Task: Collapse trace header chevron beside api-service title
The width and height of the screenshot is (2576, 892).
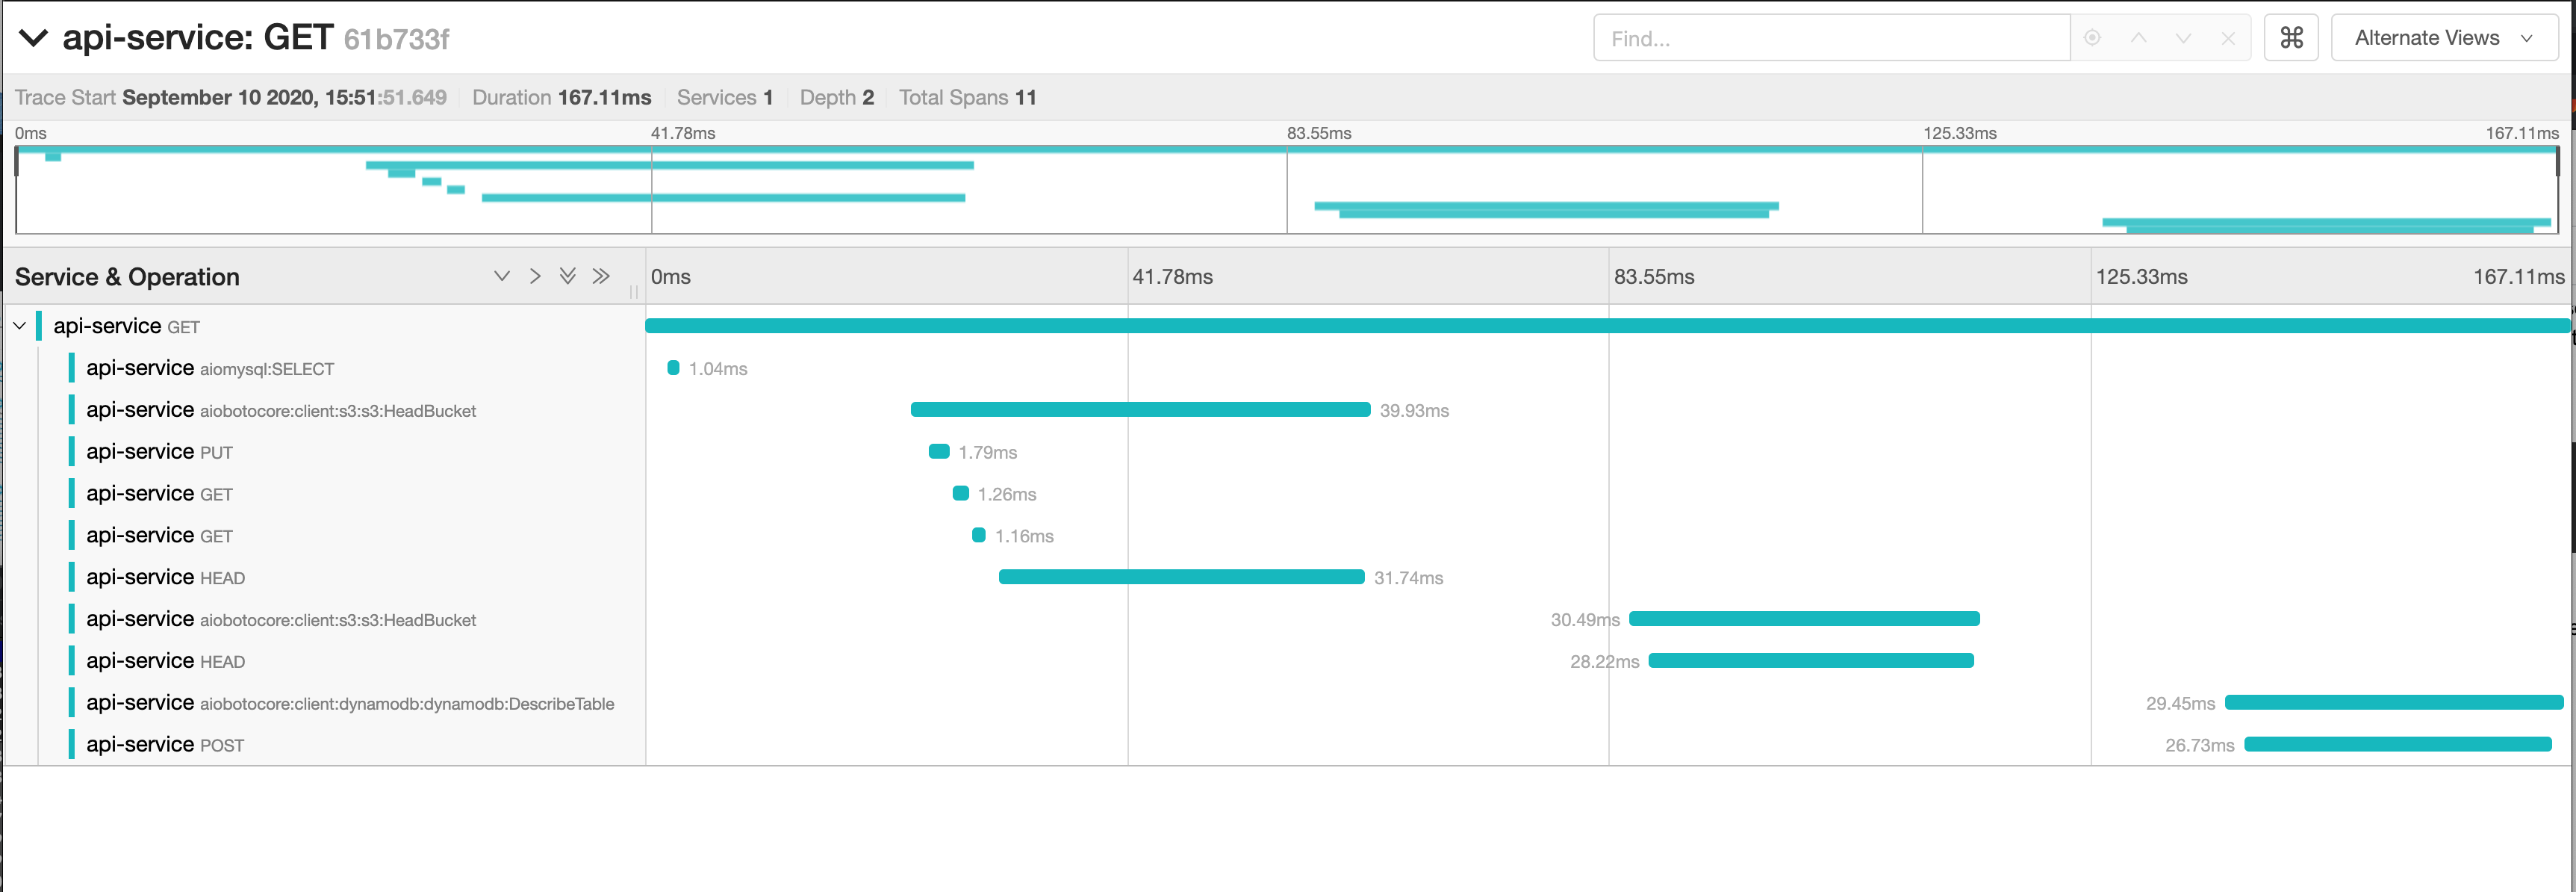Action: click(34, 38)
